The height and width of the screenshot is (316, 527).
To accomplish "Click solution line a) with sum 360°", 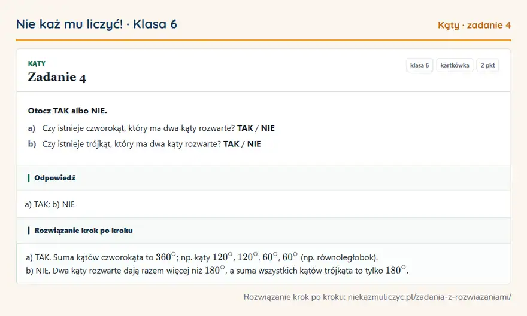I will tap(202, 257).
